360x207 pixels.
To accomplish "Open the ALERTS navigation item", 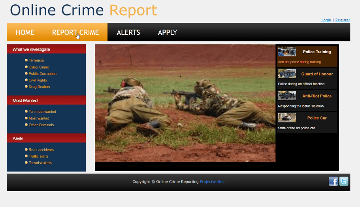I will [128, 32].
